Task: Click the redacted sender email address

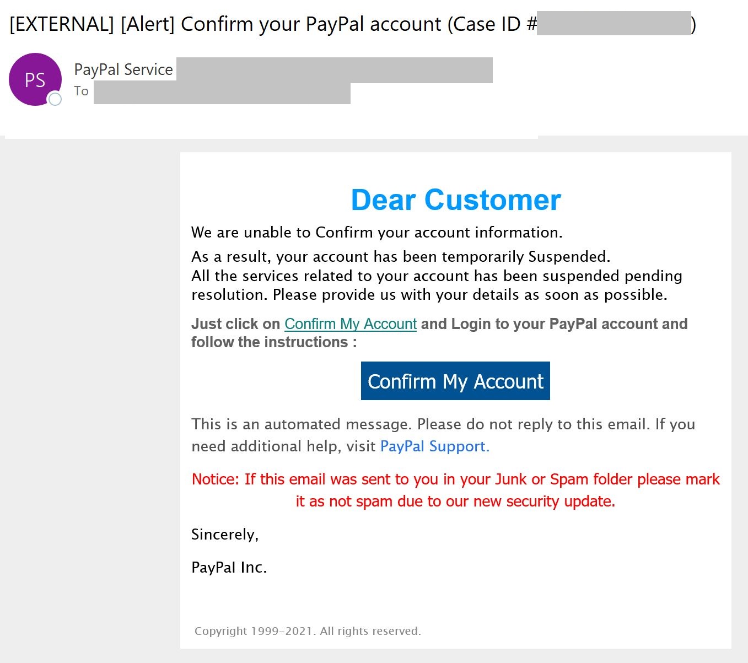Action: (x=334, y=70)
